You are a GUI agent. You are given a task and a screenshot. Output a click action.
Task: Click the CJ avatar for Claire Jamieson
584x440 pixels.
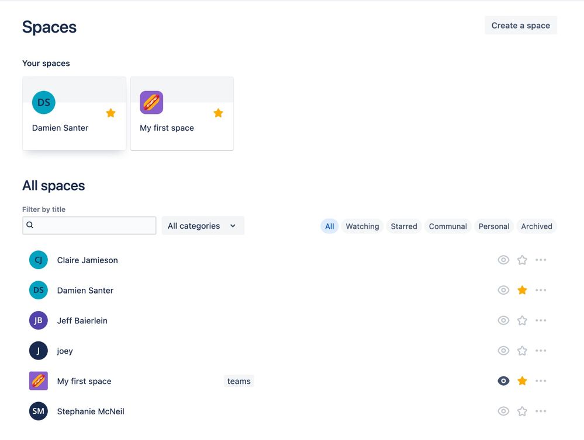pos(38,260)
